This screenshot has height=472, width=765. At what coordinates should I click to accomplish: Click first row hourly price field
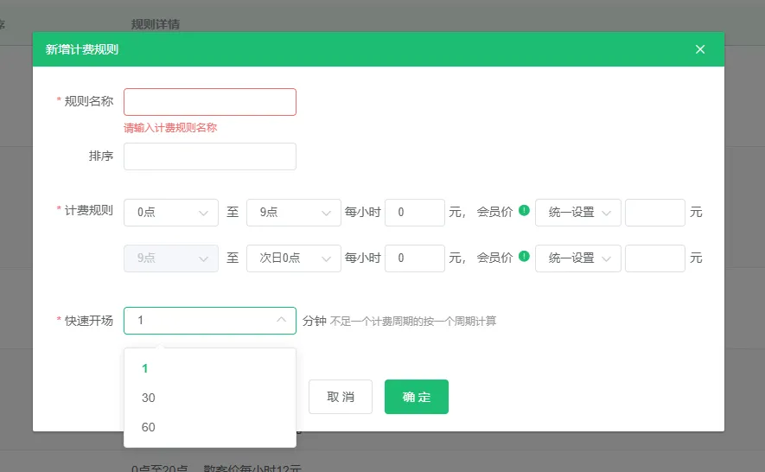(414, 213)
